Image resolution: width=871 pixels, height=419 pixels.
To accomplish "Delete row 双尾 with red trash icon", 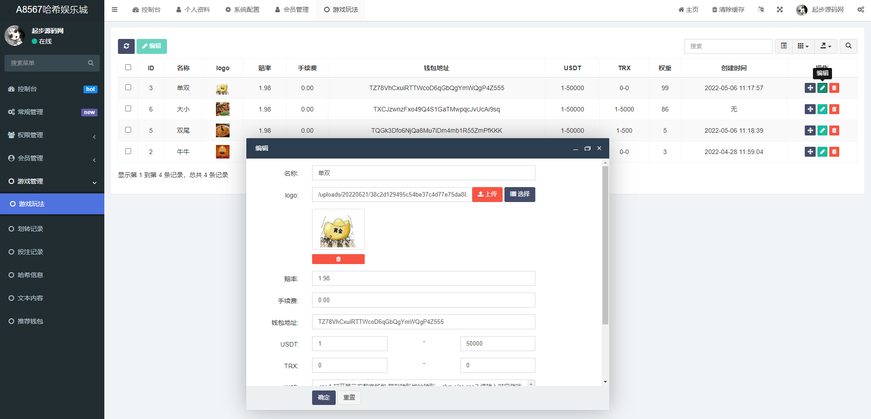I will tap(834, 130).
